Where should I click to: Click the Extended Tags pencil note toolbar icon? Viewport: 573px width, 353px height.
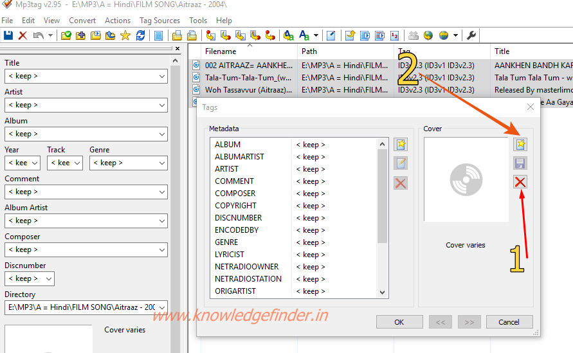(x=331, y=35)
